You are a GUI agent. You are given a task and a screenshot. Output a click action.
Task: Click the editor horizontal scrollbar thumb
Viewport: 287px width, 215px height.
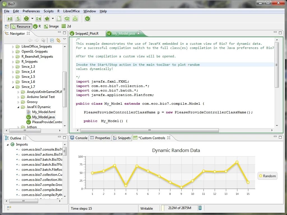click(x=150, y=130)
